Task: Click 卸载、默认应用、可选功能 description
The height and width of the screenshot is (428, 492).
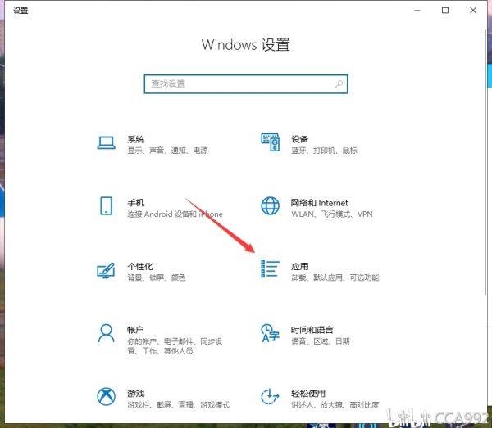Action: pyautogui.click(x=335, y=277)
